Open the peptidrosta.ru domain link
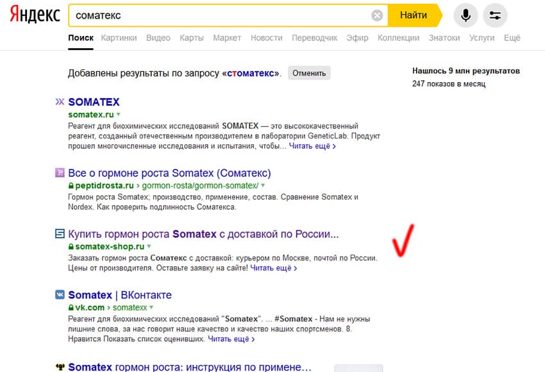Viewport: 545px width, 372px height. click(105, 185)
